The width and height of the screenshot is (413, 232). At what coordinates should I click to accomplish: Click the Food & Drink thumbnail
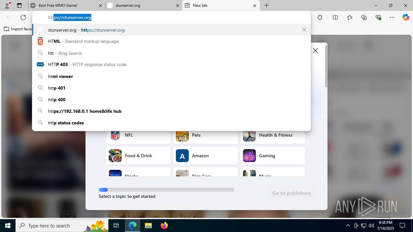point(115,156)
